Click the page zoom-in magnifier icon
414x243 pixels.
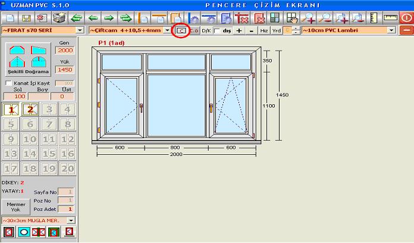(341, 18)
